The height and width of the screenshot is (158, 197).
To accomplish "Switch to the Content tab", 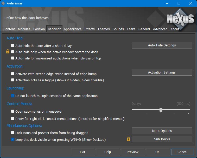I will pos(9,29).
